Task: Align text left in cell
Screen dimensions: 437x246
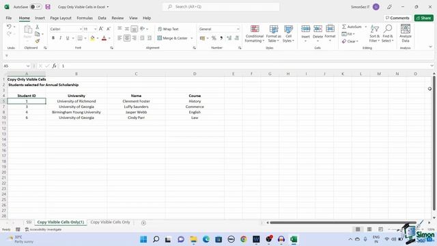Action: 119,38
